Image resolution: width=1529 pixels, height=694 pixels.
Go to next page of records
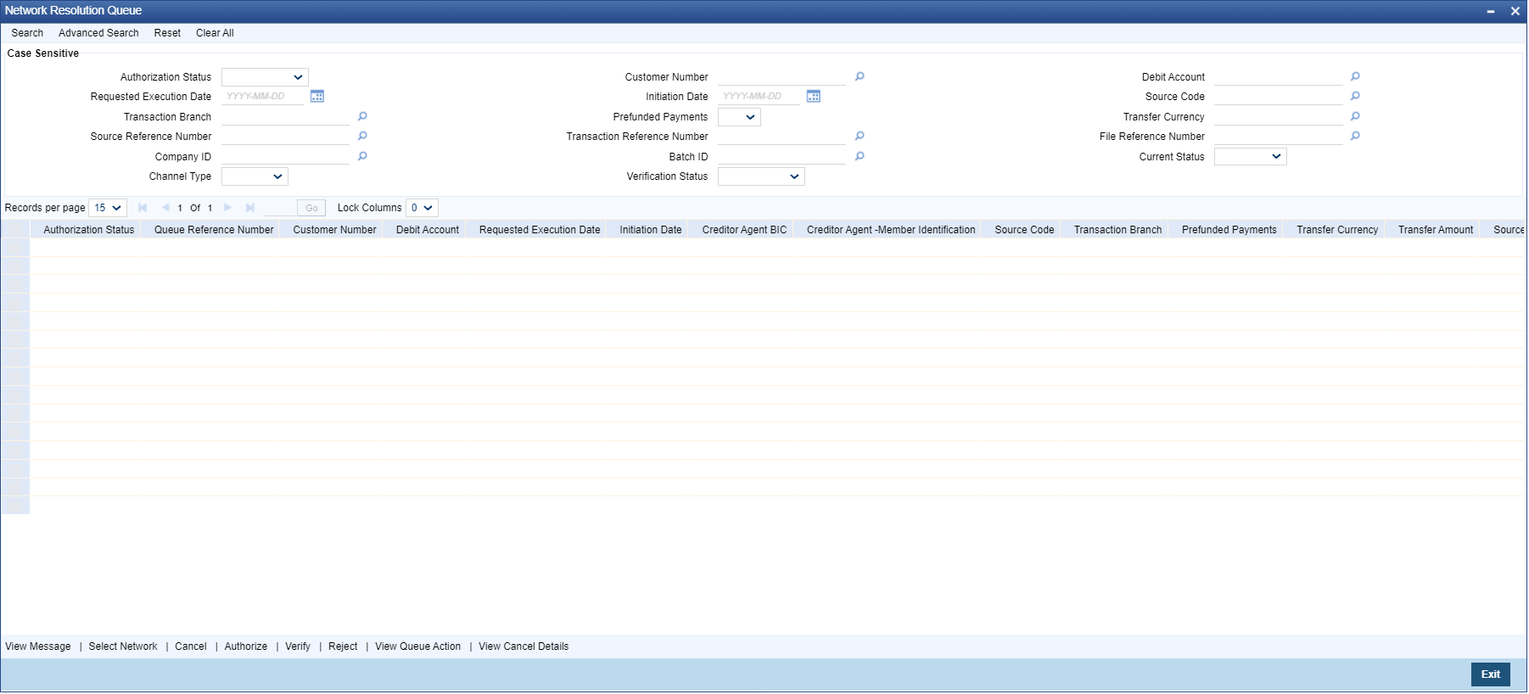pyautogui.click(x=227, y=208)
